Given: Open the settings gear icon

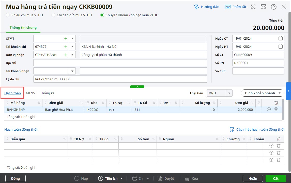Looking at the screenshot, I should coord(253,7).
